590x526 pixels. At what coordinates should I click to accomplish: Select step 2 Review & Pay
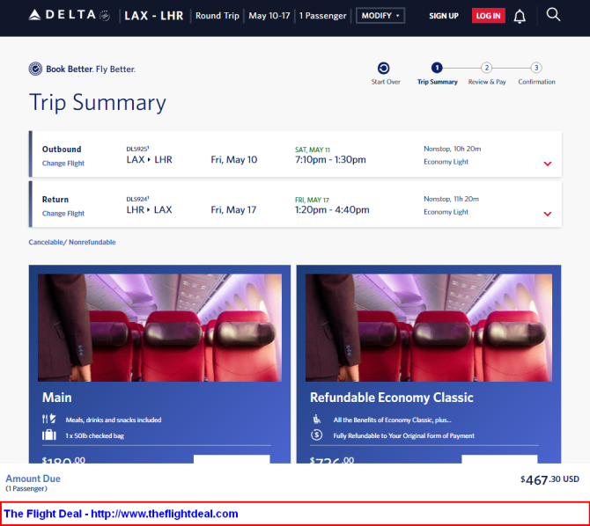pyautogui.click(x=486, y=68)
